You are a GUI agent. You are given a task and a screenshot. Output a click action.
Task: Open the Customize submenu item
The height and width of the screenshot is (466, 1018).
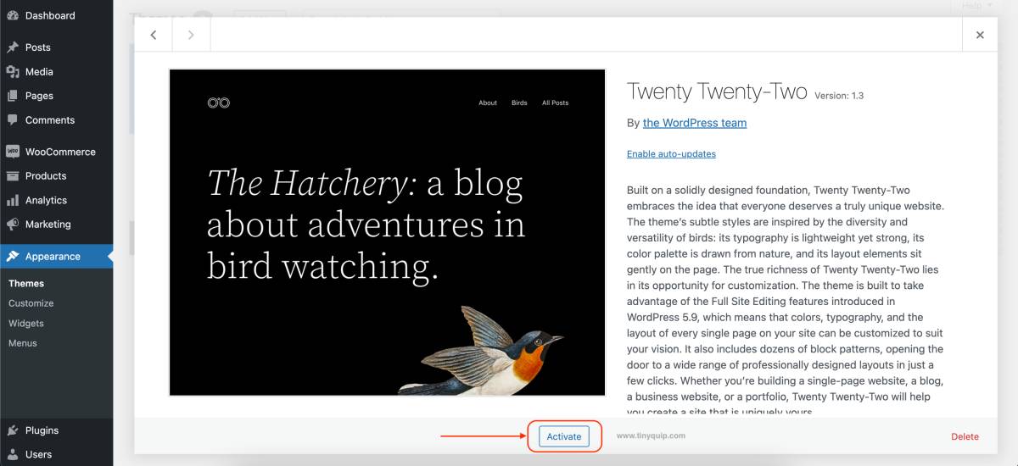(x=31, y=303)
